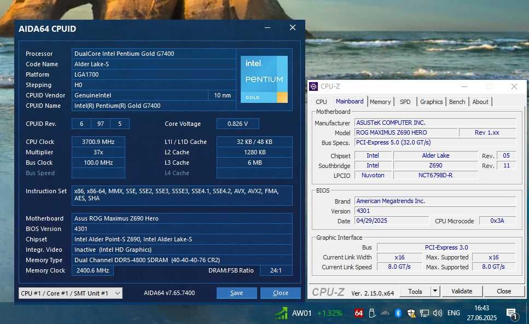Click the L3 Cache value '6 MB'
Image resolution: width=529 pixels, height=324 pixels.
[254, 163]
